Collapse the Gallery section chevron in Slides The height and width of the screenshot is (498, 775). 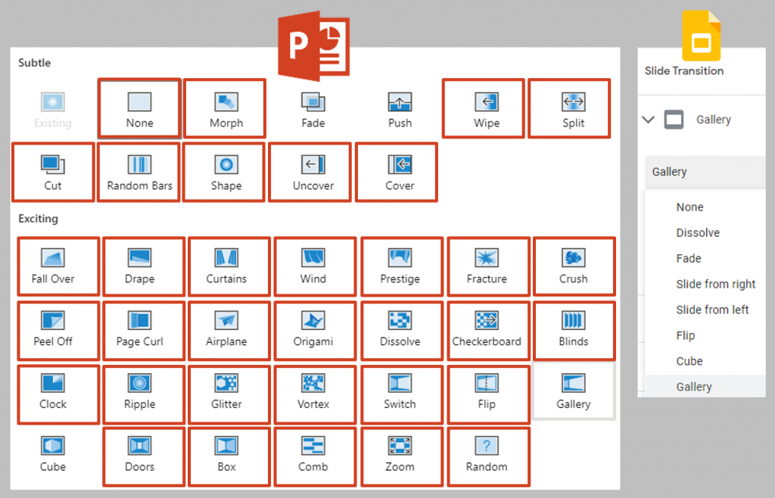648,120
